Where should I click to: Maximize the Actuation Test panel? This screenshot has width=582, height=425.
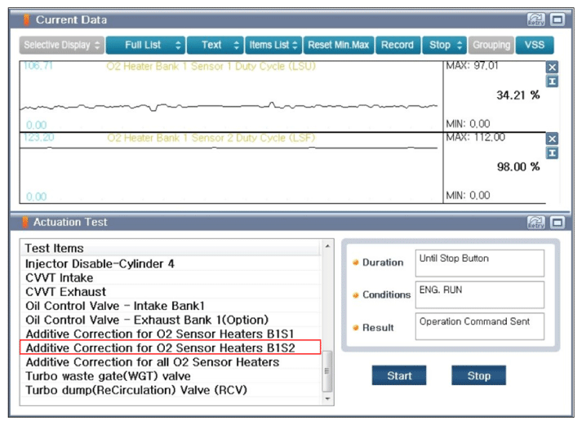pos(558,222)
